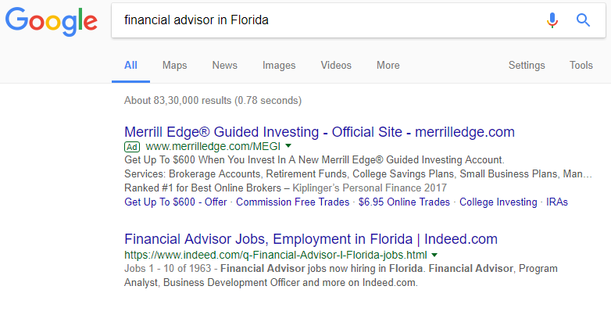Follow the College Investing sitelink
Viewport: 611px width, 311px height.
coord(498,202)
